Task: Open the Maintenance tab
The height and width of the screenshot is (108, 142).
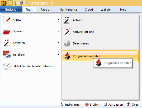Action: click(x=68, y=10)
